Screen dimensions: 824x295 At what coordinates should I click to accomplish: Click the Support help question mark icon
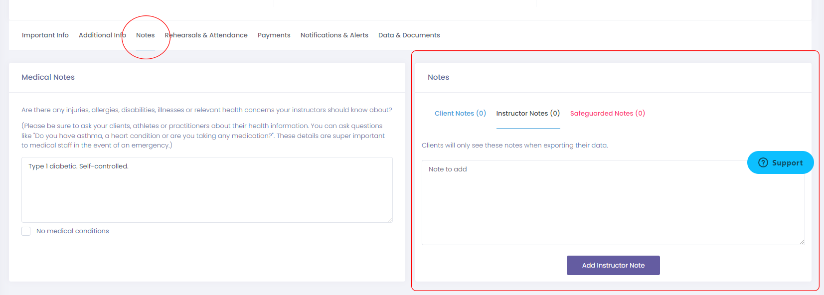[763, 162]
